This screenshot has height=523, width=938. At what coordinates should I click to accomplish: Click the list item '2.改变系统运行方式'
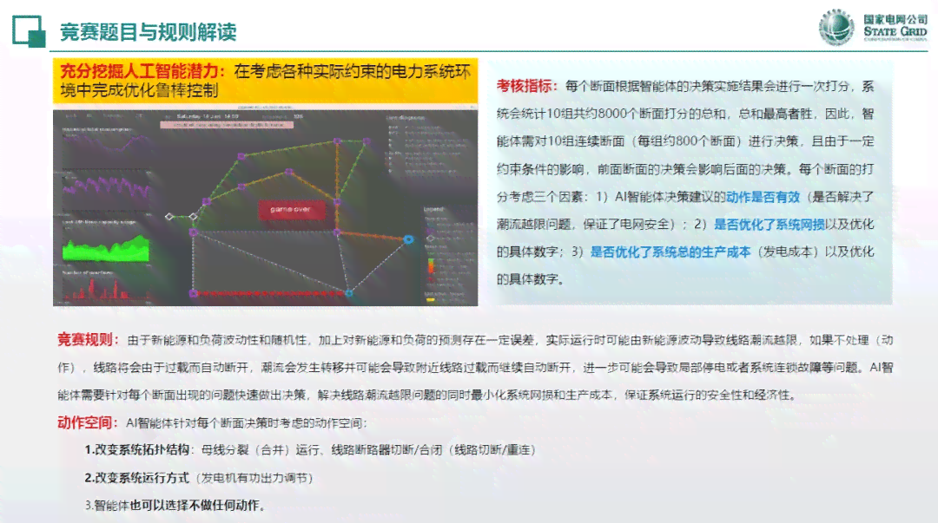click(x=137, y=478)
